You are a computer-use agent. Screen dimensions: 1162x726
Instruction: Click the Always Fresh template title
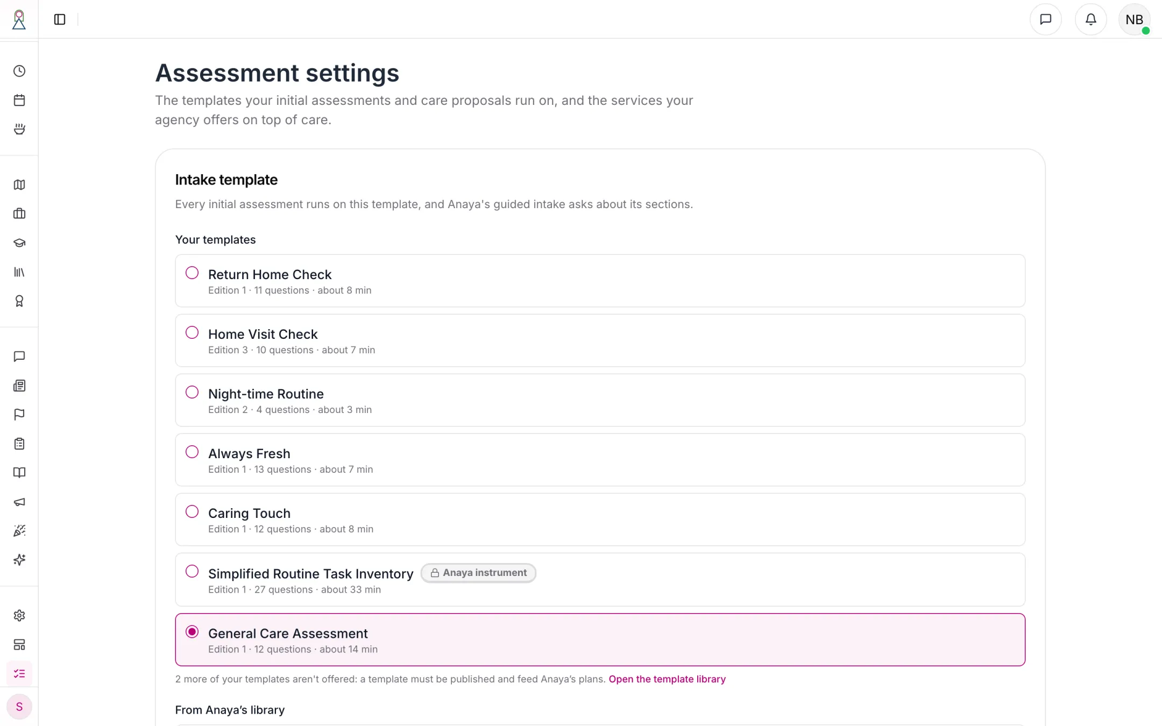click(x=249, y=453)
